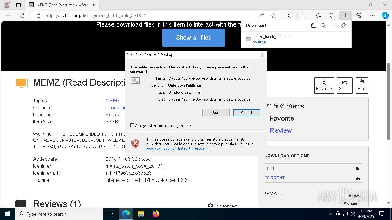Click the Review link in stats box
This screenshot has width=392, height=220.
pyautogui.click(x=281, y=130)
